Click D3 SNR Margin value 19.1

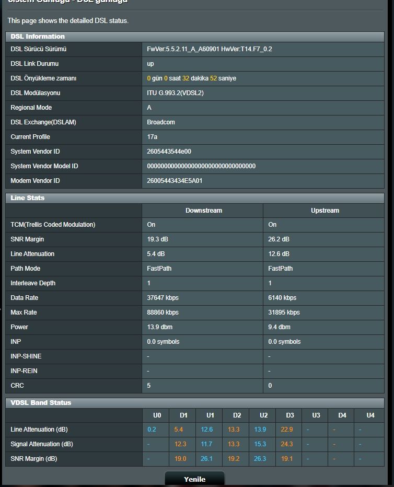pyautogui.click(x=286, y=458)
